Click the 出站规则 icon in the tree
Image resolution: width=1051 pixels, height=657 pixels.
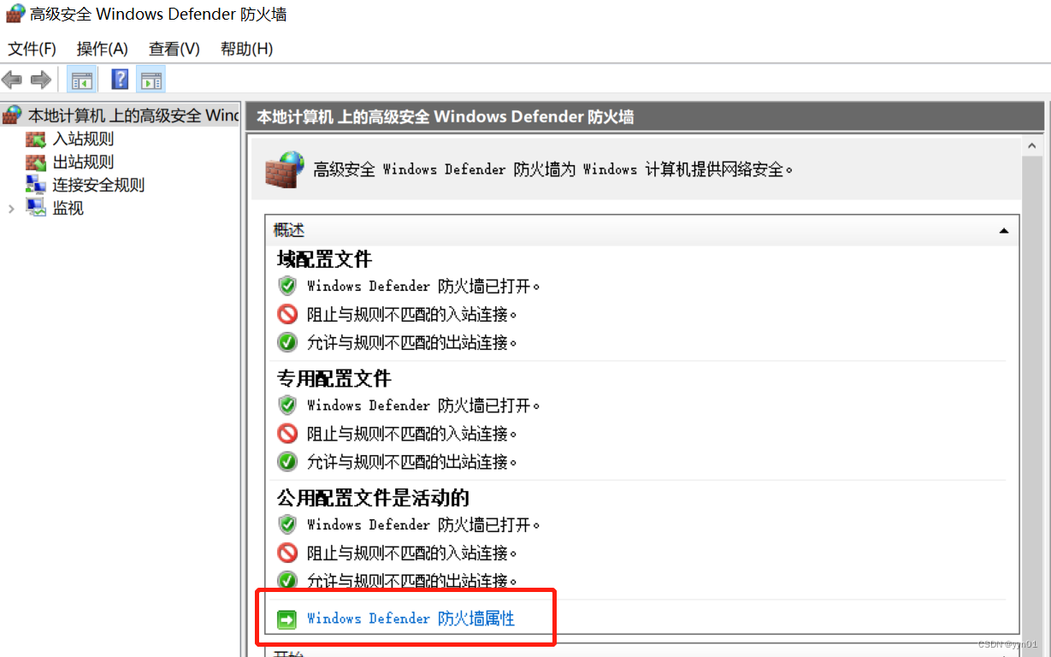(36, 162)
